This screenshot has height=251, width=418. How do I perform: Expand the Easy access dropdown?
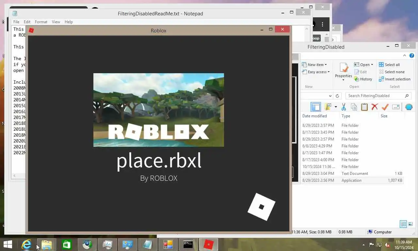(329, 72)
